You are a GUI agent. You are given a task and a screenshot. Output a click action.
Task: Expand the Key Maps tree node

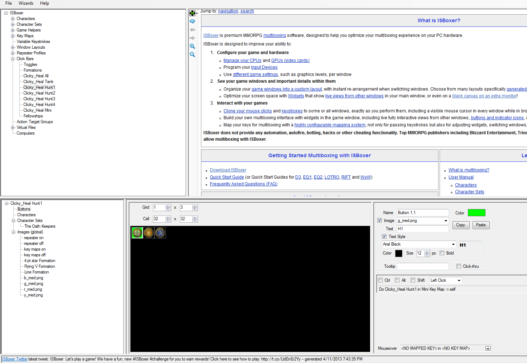coord(13,36)
